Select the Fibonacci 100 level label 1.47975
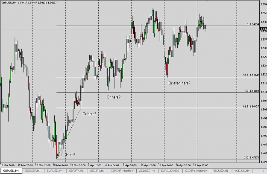The image size is (267, 174). [x=252, y=157]
